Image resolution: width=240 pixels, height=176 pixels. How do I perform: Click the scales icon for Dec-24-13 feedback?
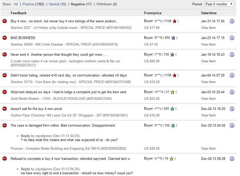(x=232, y=109)
